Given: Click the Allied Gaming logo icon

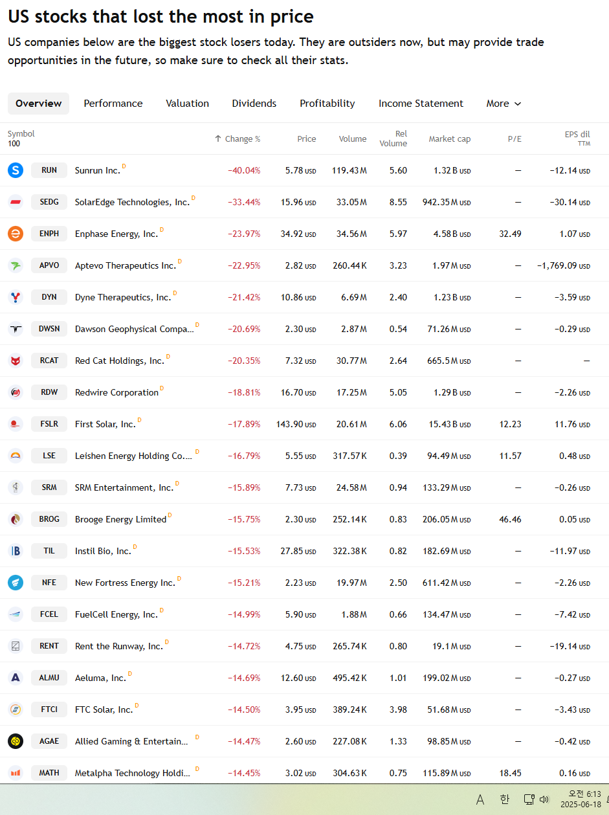Looking at the screenshot, I should tap(16, 741).
